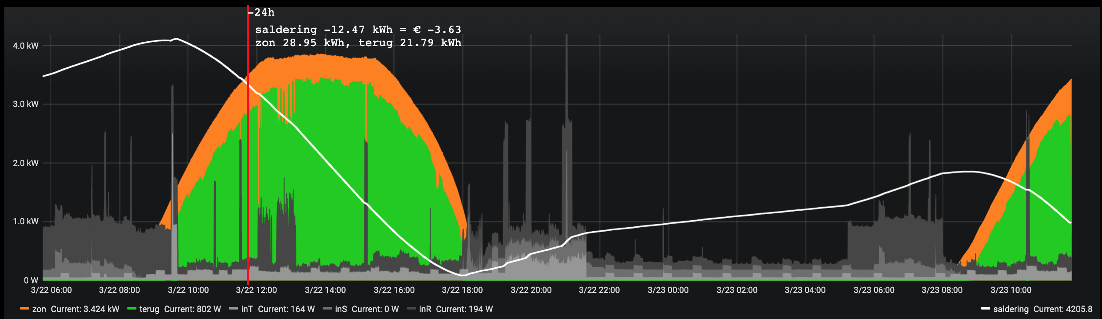Toggle the zon series via its legend label
1102x319 pixels.
(39, 309)
